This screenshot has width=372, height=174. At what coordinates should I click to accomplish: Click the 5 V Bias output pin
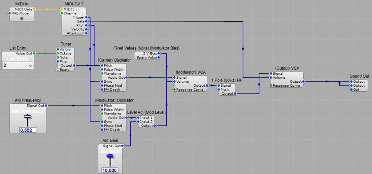(159, 53)
